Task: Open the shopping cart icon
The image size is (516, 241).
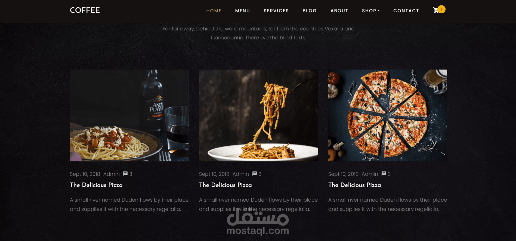Action: coord(436,10)
